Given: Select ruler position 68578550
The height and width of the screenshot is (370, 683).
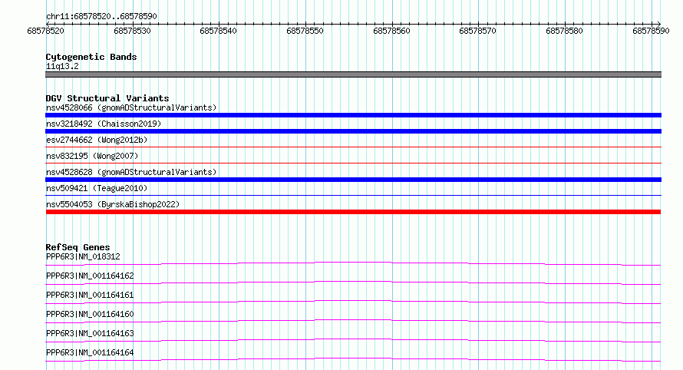Looking at the screenshot, I should (305, 31).
